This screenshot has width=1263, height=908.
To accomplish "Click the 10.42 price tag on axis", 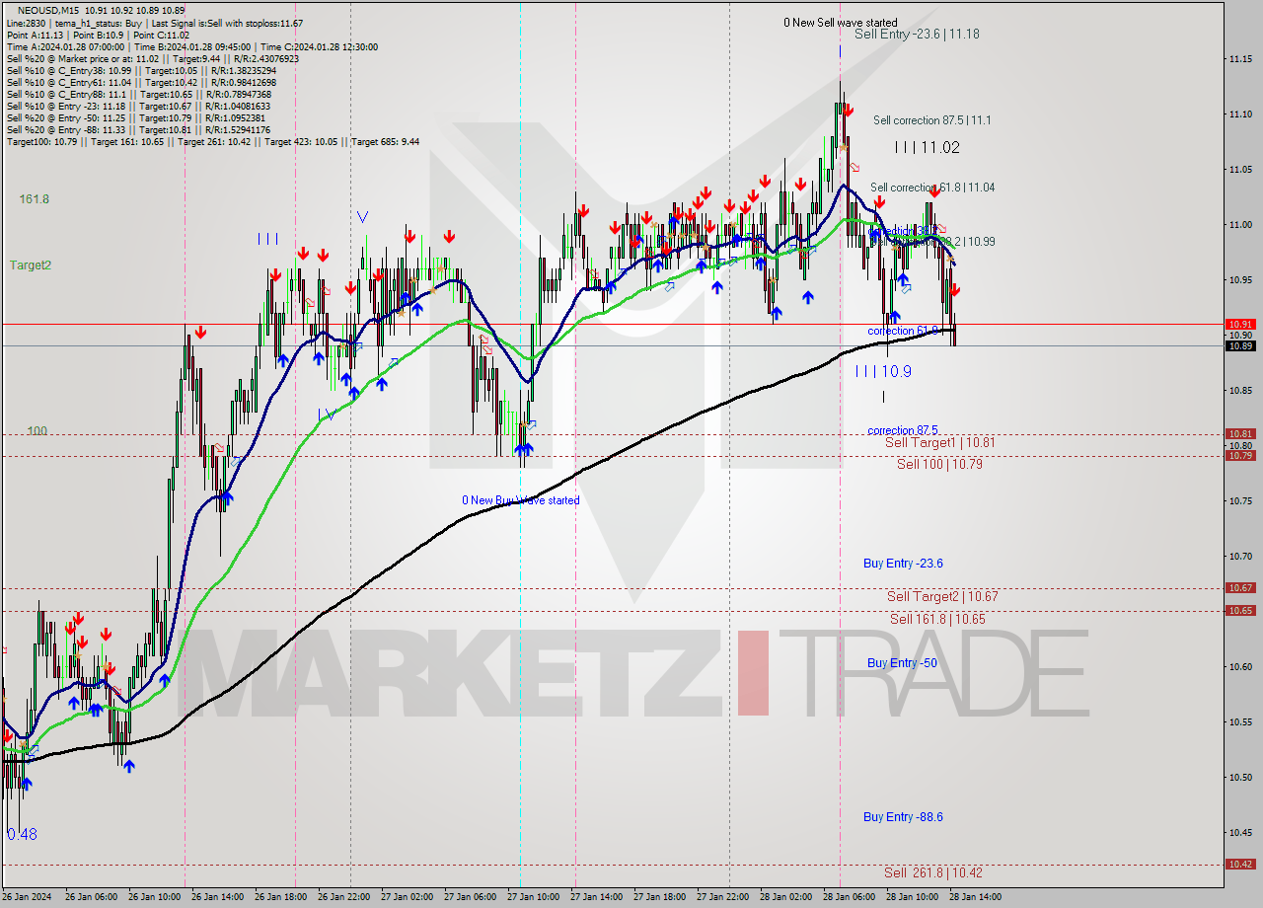I will pyautogui.click(x=1240, y=864).
